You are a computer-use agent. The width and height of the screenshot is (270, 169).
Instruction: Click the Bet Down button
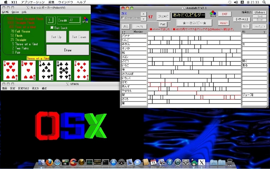[79, 37]
